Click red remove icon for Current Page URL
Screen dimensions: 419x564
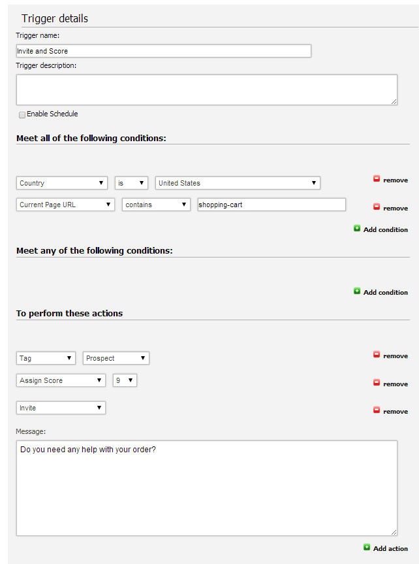(377, 207)
